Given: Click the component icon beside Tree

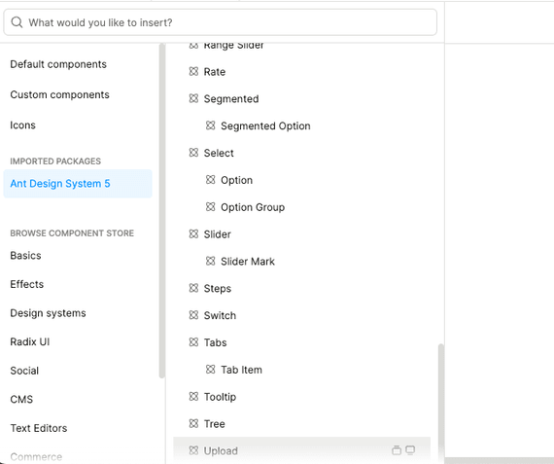Looking at the screenshot, I should point(193,423).
